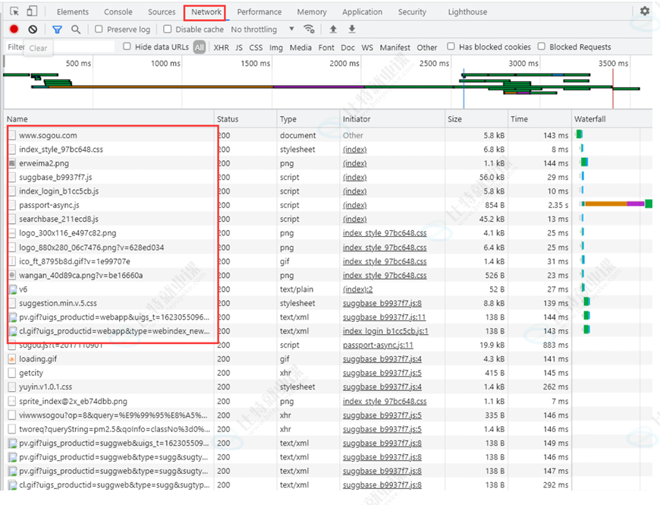Filter requests by XHR
660x505 pixels.
[x=222, y=48]
